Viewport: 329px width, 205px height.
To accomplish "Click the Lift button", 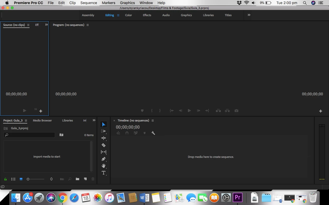I will pos(218,111).
